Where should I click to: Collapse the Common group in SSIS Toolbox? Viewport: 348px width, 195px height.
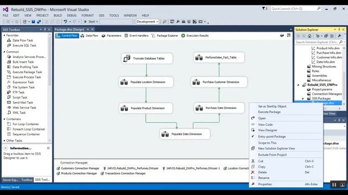click(x=4, y=52)
